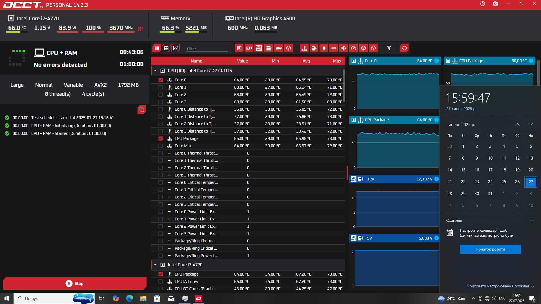Toggle the fan sensor filter icon
The width and height of the screenshot is (541, 304).
point(344,48)
